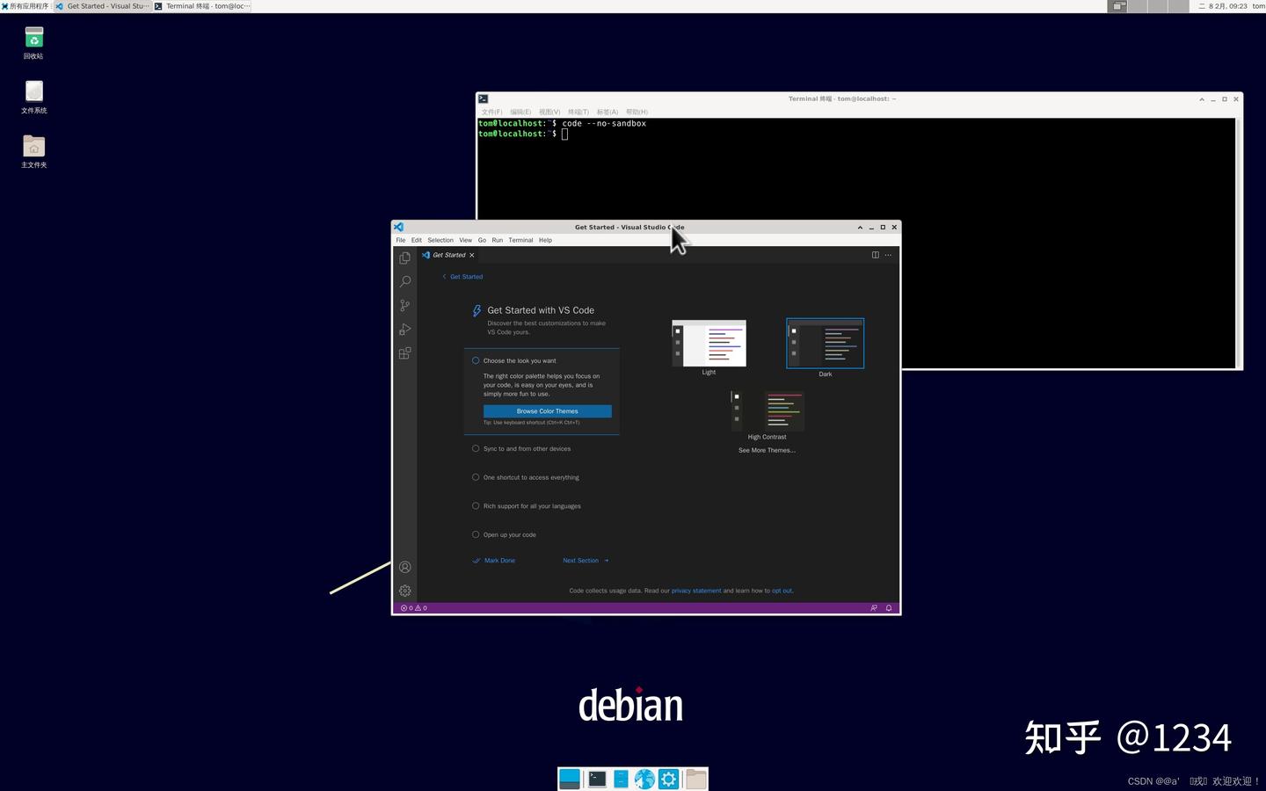Select the Open up your code option
The width and height of the screenshot is (1266, 791).
[509, 534]
